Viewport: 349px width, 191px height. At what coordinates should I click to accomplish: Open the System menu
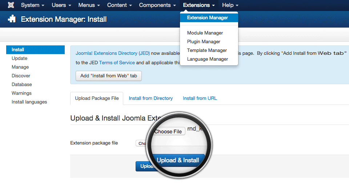[32, 5]
